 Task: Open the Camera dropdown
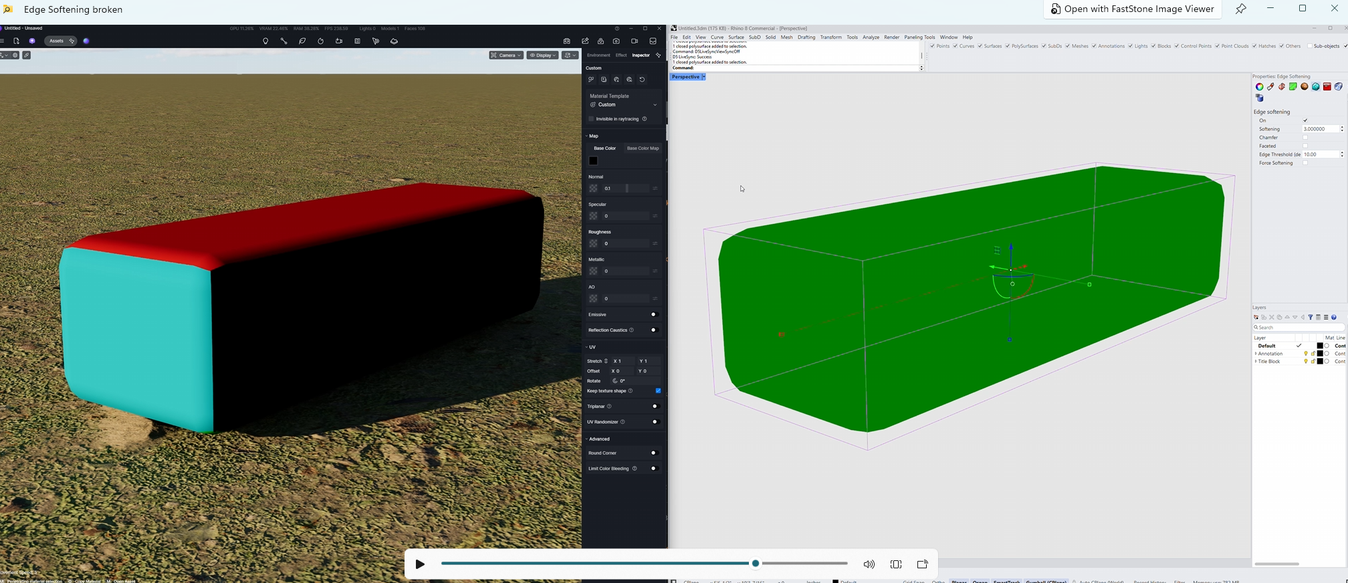pyautogui.click(x=506, y=55)
